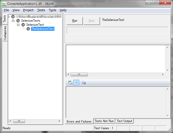The height and width of the screenshot is (133, 173).
Task: Click the Run button
Action: [75, 21]
